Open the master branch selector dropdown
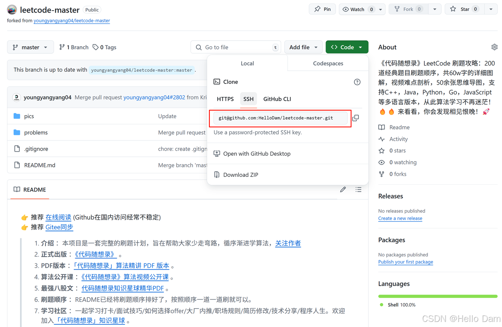 coord(30,47)
